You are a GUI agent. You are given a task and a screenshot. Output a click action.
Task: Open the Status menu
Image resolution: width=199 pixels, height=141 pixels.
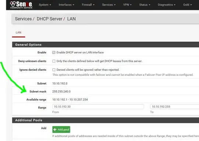(145, 5)
